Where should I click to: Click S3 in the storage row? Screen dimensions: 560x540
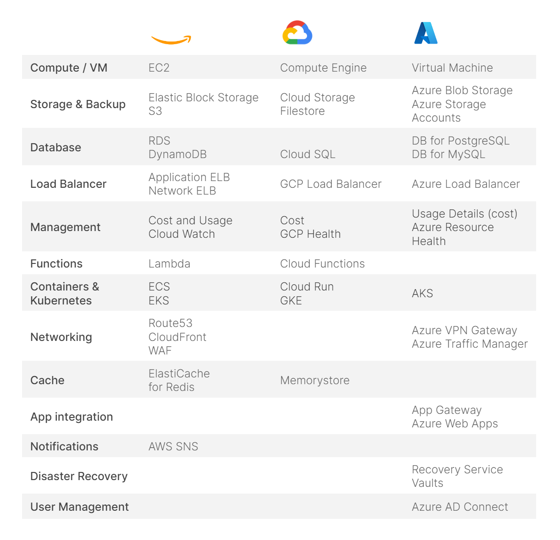(155, 111)
